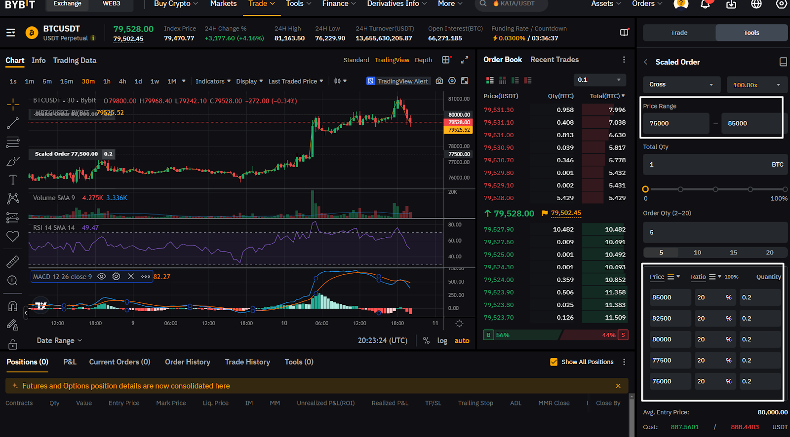Click the Total Qty percentage slider handle
This screenshot has width=790, height=437.
click(645, 189)
